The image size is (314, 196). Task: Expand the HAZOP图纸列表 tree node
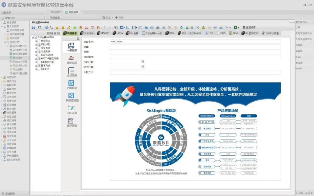[36, 58]
